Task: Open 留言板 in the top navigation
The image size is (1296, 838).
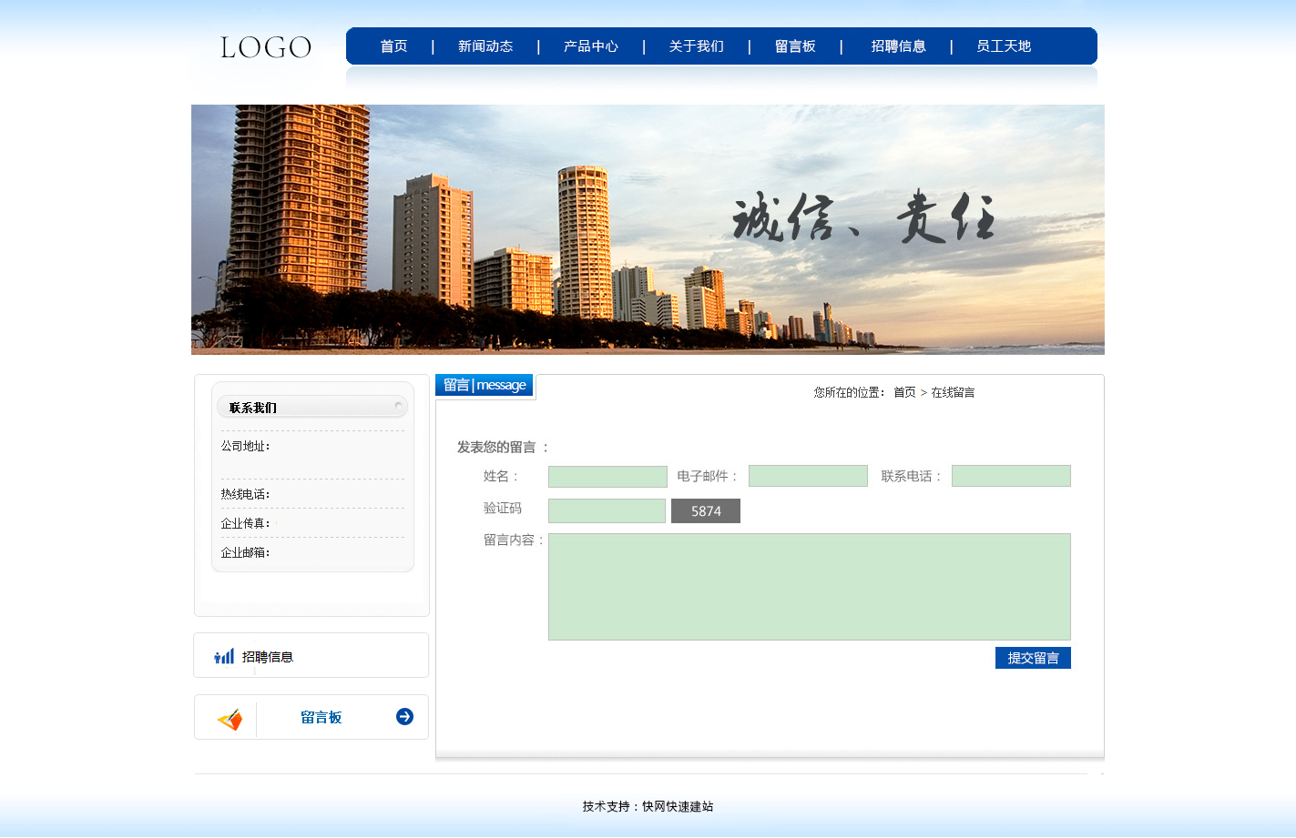Action: [794, 46]
